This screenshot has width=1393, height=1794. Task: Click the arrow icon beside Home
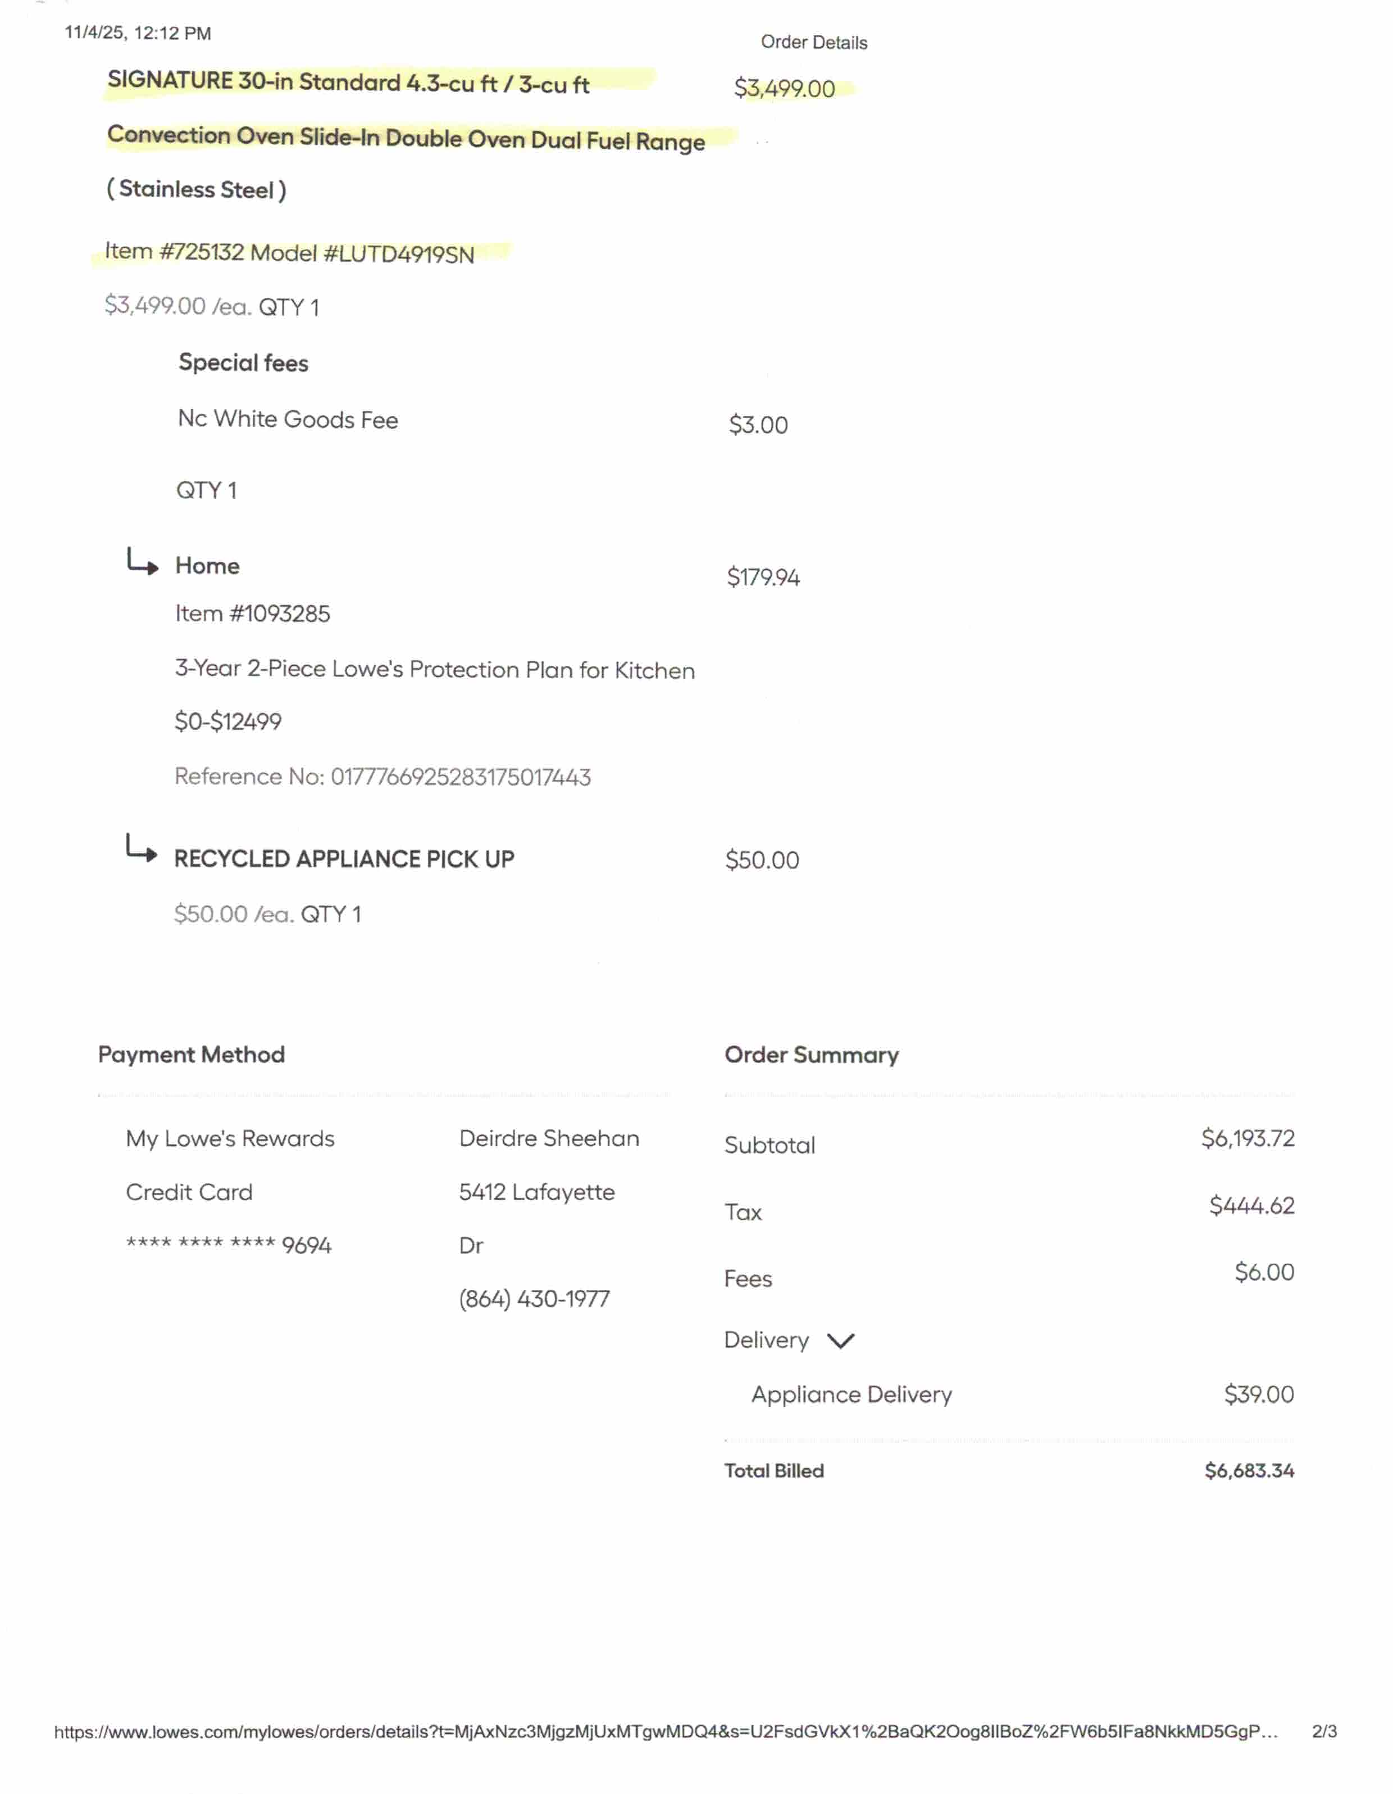click(142, 562)
